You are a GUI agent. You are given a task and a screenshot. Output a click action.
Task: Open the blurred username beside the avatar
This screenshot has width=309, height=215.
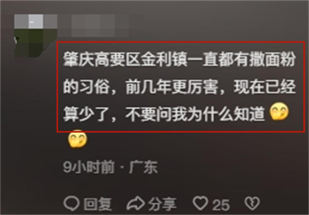point(100,25)
